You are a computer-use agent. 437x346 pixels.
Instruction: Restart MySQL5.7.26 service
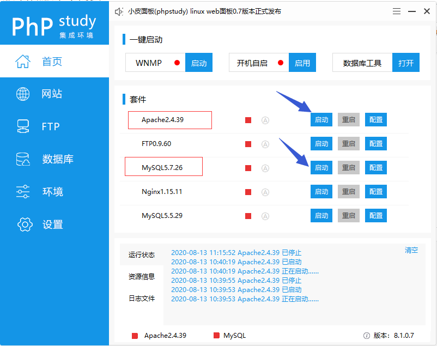tap(349, 168)
